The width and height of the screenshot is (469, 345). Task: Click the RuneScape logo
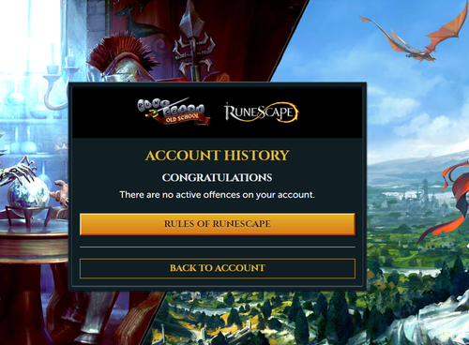[261, 112]
